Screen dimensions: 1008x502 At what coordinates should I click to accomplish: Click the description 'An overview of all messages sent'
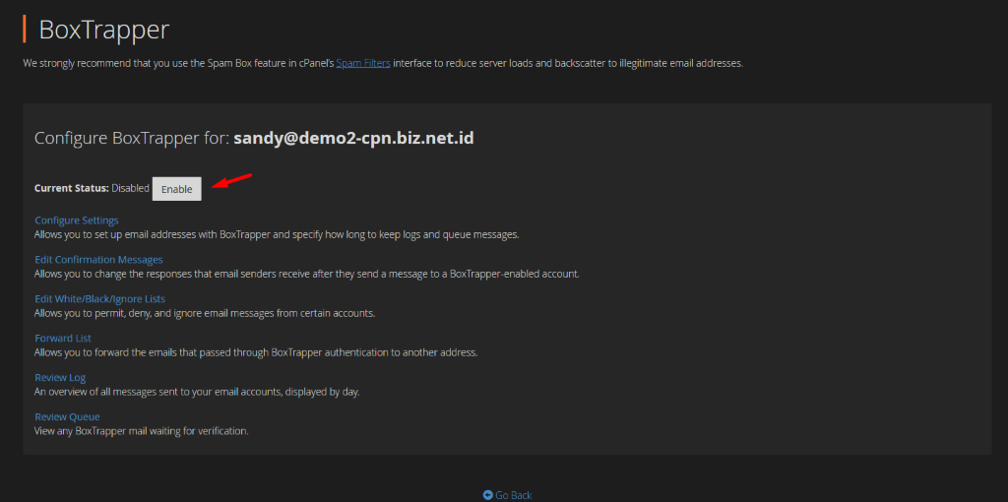pos(197,392)
